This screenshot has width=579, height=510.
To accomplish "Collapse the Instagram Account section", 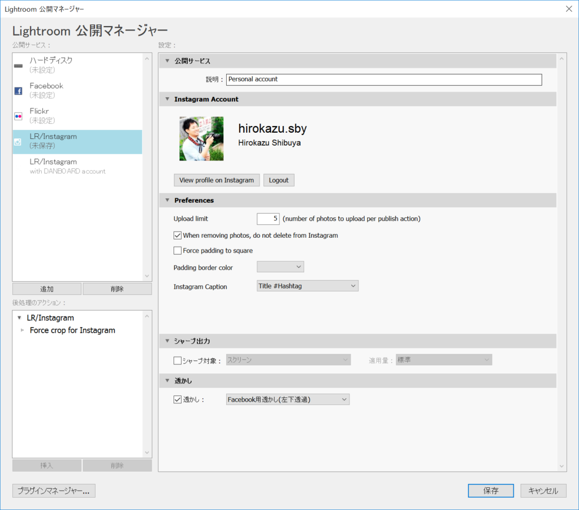I will [167, 99].
